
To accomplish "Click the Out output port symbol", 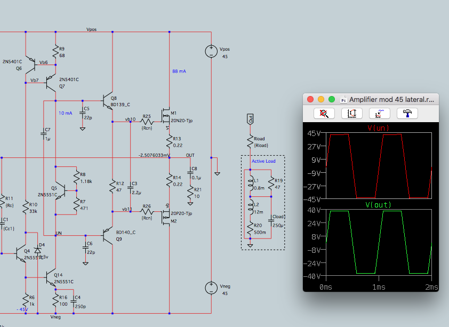I will tap(250, 119).
